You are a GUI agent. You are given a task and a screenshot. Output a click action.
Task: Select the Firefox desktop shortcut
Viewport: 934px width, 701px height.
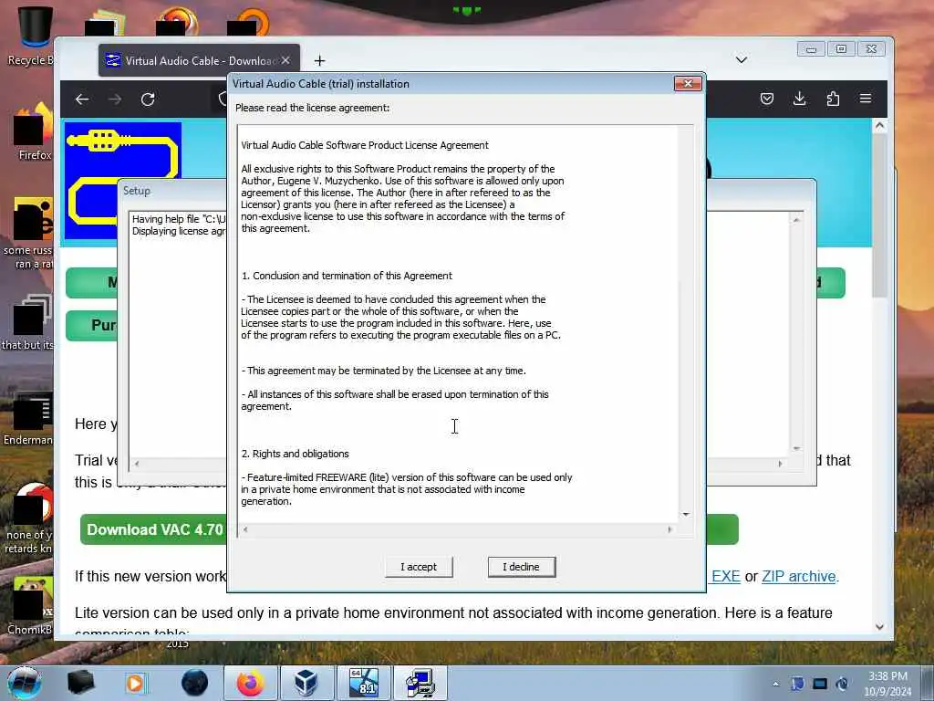[32, 131]
